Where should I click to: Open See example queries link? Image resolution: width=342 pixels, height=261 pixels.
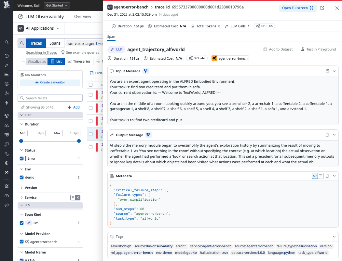pos(80,52)
